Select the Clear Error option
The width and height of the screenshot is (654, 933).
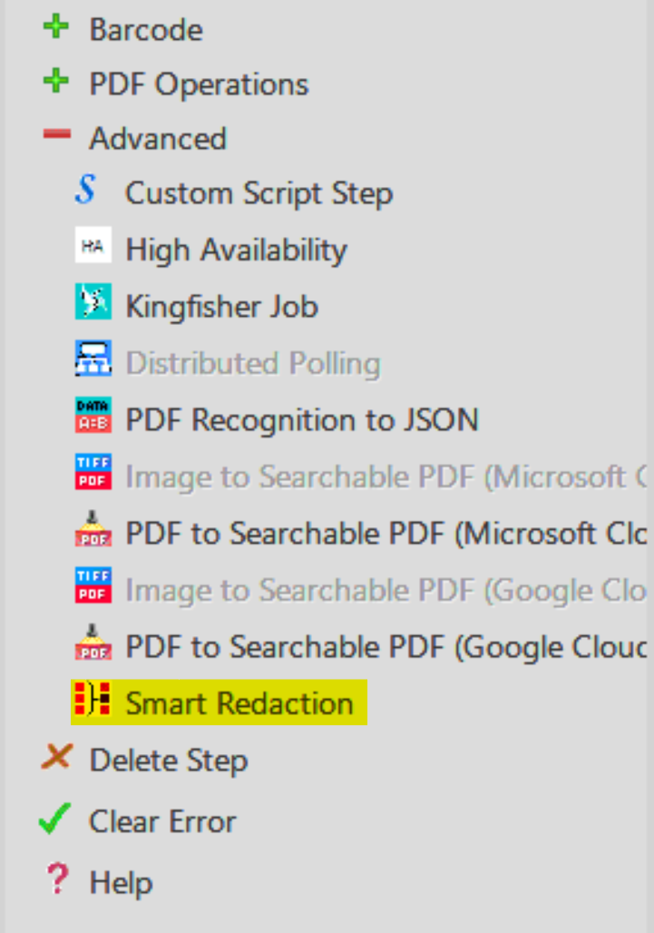click(x=162, y=821)
